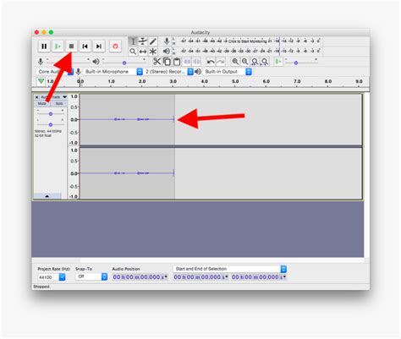Open the Built-in Output device dropdown
The image size is (401, 339).
pos(227,72)
